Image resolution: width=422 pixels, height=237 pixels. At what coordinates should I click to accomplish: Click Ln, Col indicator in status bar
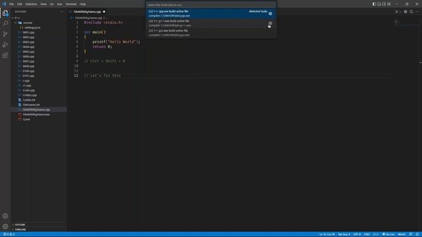tap(327, 234)
